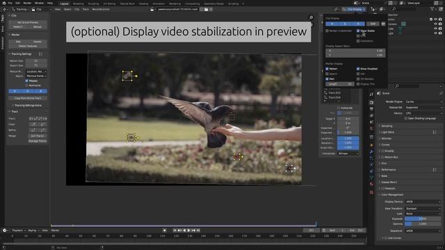Screen dimensions: 445x250
Task: Click the preview range clock icon
Action: click(x=324, y=231)
